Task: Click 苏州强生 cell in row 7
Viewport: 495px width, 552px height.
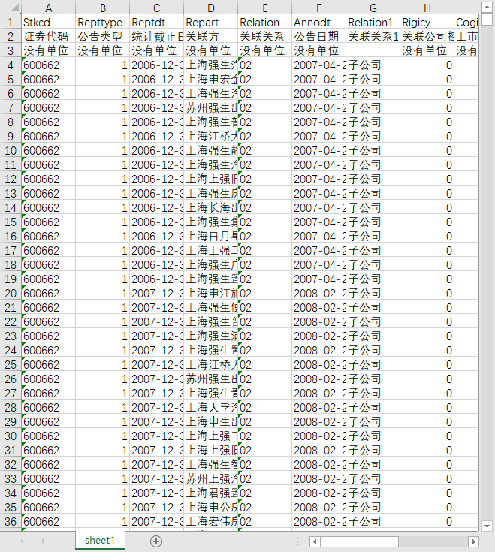Action: (x=210, y=107)
